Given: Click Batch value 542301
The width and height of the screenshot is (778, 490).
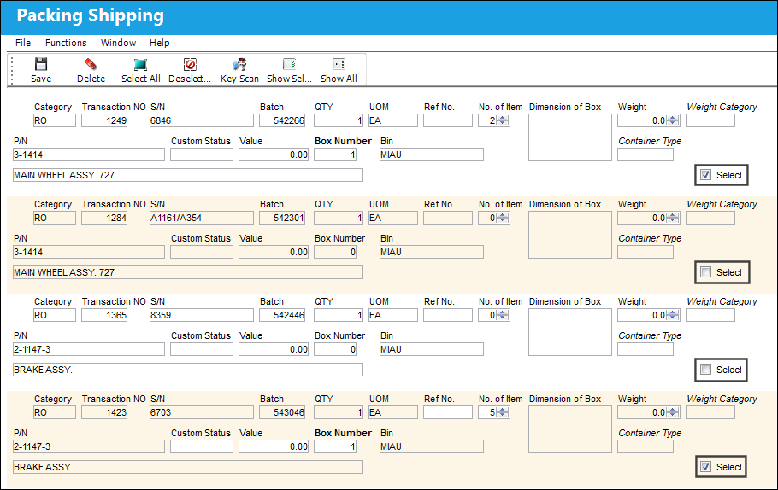Looking at the screenshot, I should 282,218.
